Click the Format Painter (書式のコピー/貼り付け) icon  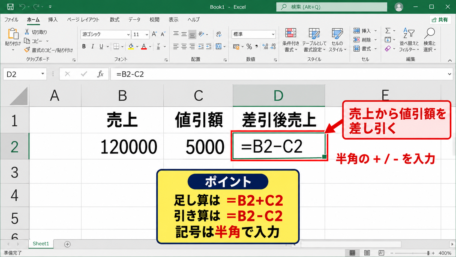(x=27, y=50)
